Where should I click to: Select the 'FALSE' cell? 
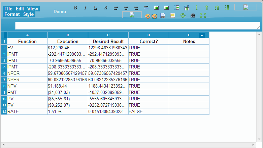pos(149,111)
